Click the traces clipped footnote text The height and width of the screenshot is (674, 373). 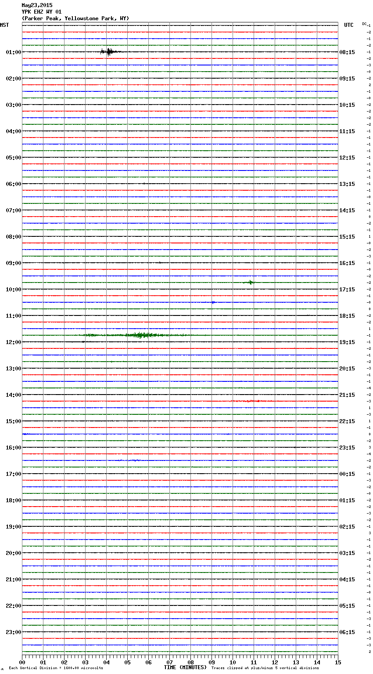pos(265,668)
